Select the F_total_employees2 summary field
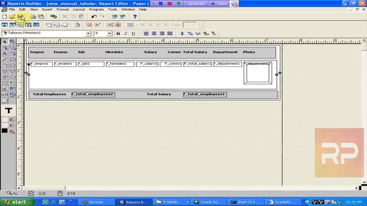The image size is (367, 206). click(x=93, y=94)
